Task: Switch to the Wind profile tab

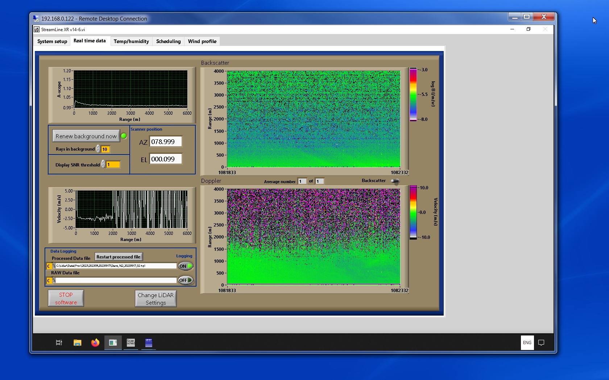Action: coord(202,41)
